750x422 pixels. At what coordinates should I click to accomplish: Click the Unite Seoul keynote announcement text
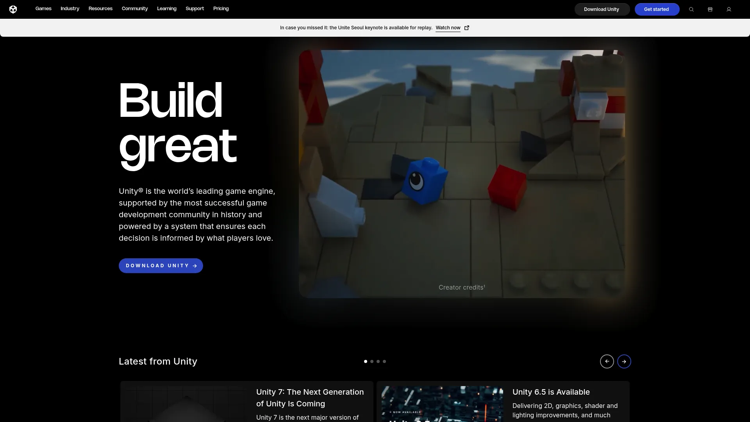pos(356,28)
